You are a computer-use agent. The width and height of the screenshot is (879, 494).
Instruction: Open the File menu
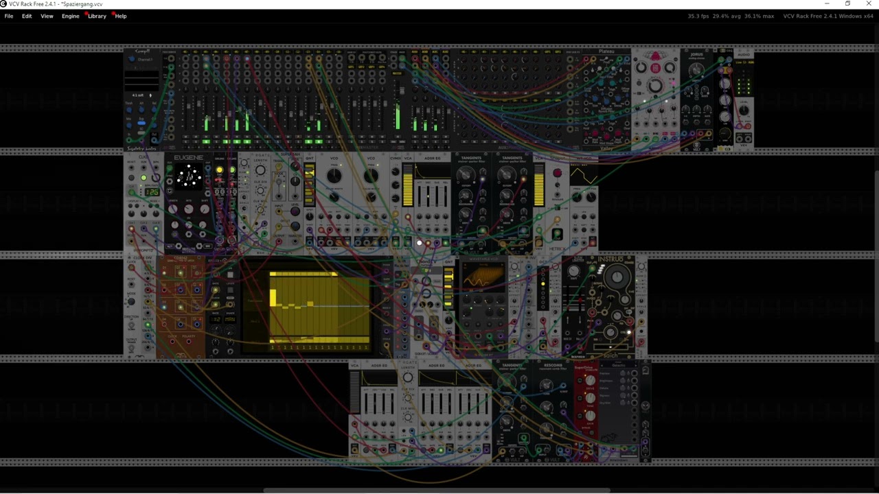click(x=9, y=16)
